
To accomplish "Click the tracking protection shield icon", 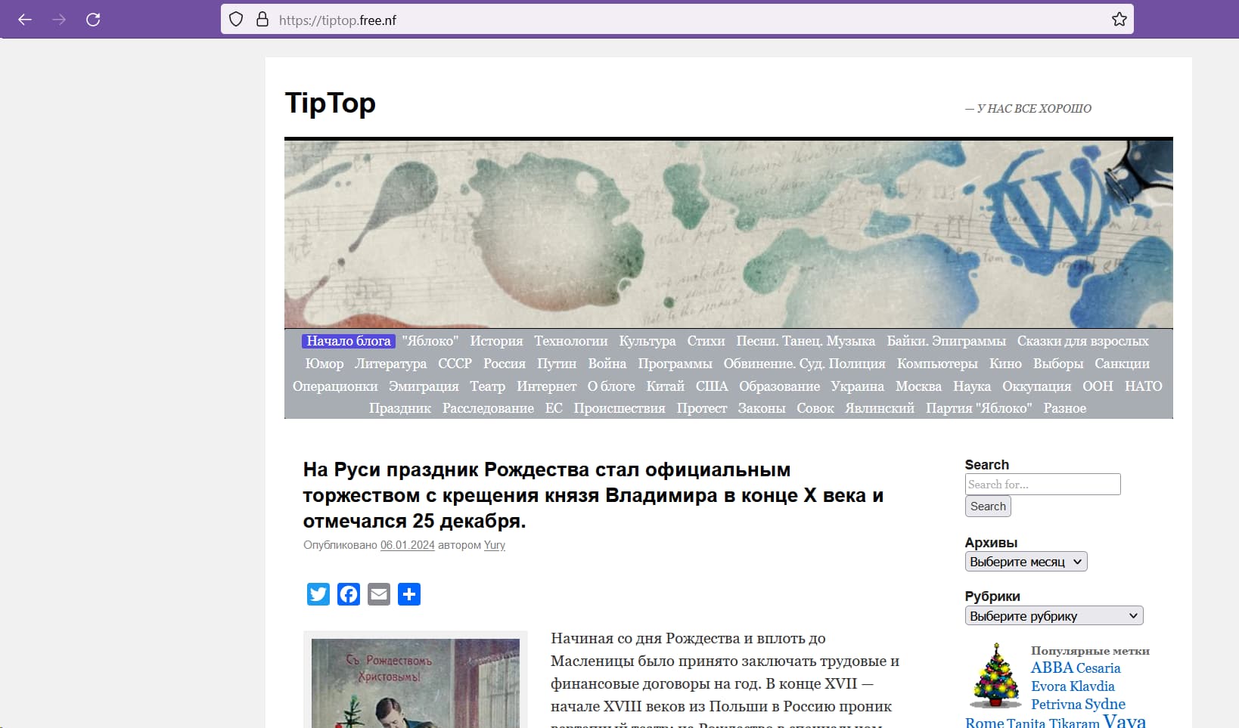I will coord(236,20).
